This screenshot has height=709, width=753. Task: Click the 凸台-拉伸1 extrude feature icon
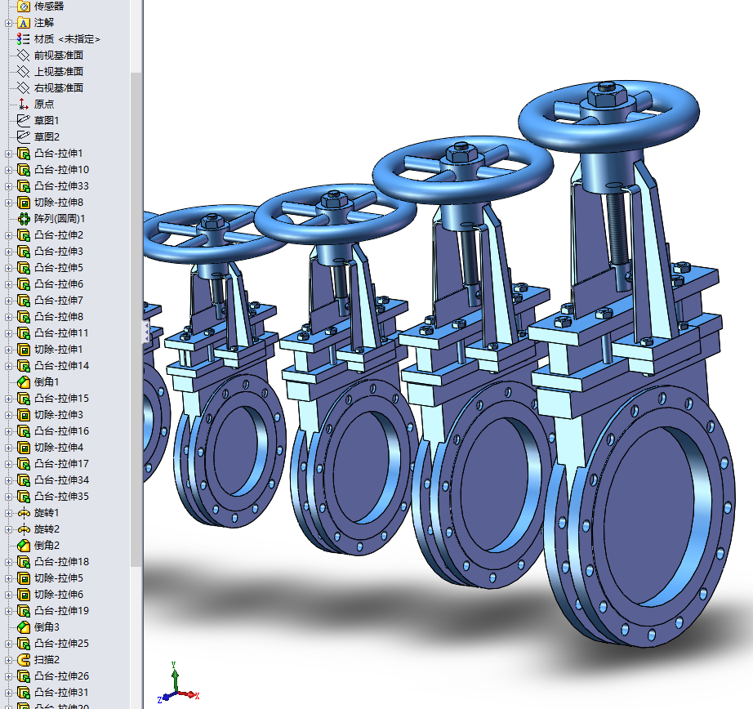coord(23,154)
